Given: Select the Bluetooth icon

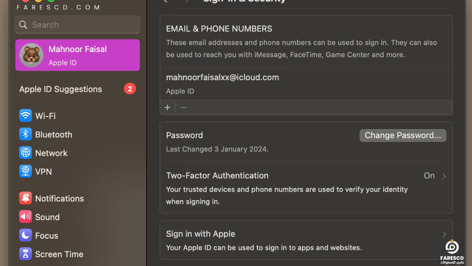Looking at the screenshot, I should [x=25, y=134].
